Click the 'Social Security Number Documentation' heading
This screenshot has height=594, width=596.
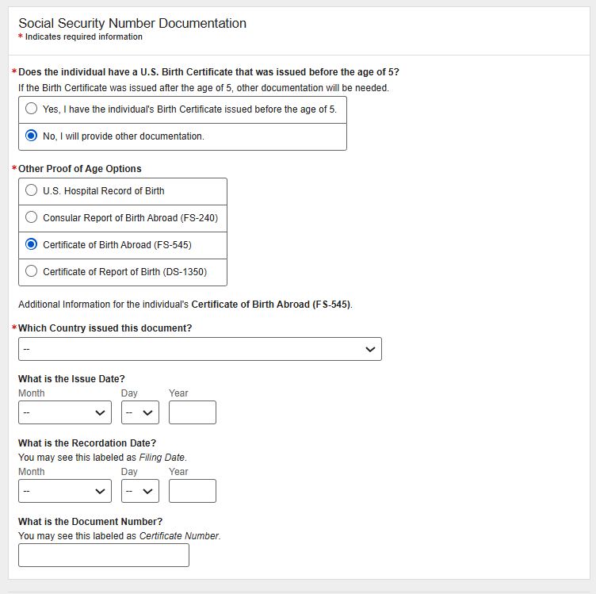click(132, 24)
